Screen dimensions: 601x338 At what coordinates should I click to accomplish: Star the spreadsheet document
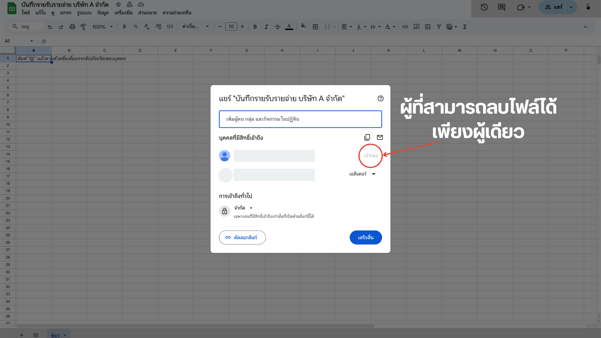pos(118,4)
